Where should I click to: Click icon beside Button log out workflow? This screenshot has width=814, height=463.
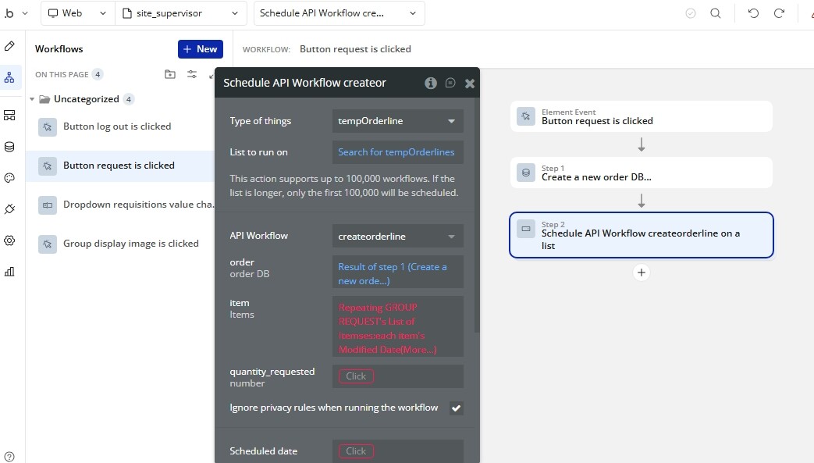click(48, 126)
